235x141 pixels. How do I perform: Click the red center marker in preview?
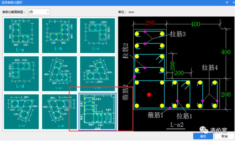point(149,95)
